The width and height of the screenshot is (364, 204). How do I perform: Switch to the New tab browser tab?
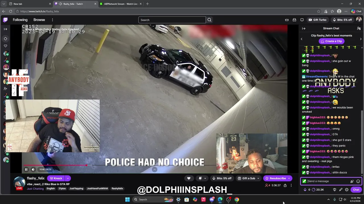click(29, 4)
